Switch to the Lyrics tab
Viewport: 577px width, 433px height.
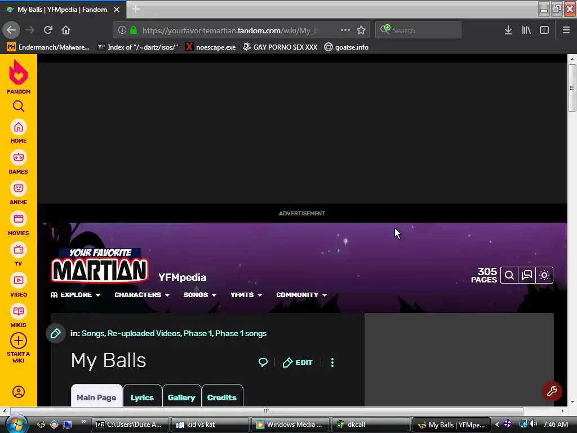142,396
